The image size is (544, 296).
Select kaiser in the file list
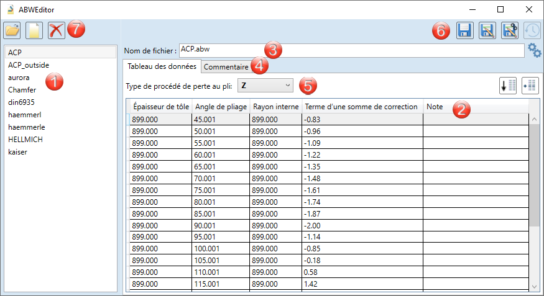(x=61, y=152)
